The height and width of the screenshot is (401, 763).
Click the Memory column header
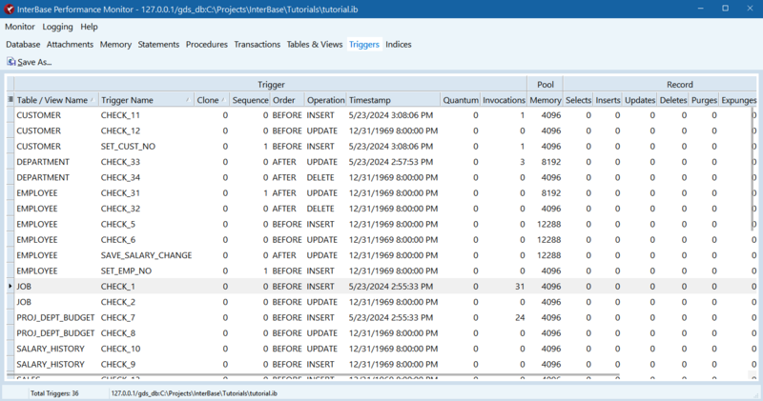pyautogui.click(x=545, y=100)
